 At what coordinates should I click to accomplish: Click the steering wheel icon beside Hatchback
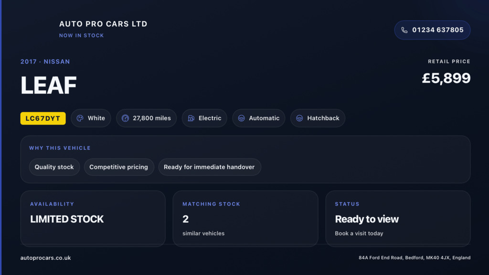(299, 118)
